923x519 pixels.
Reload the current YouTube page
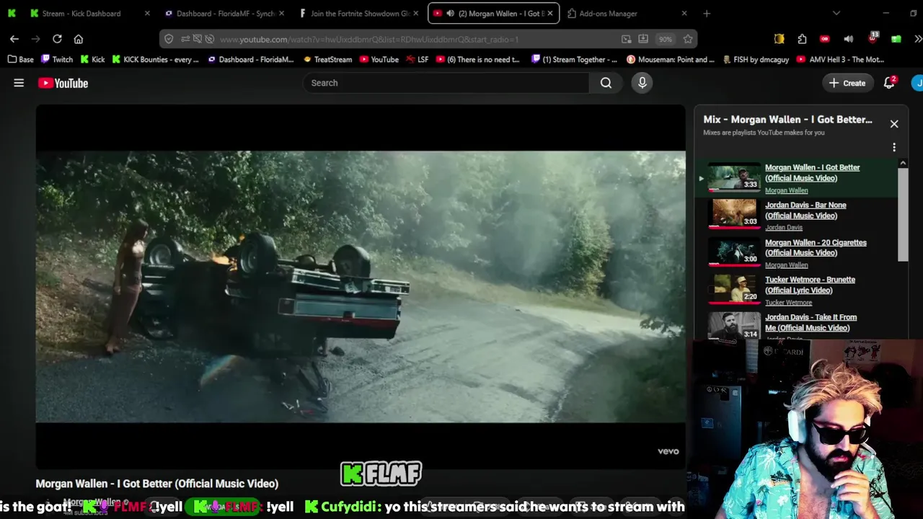point(57,39)
